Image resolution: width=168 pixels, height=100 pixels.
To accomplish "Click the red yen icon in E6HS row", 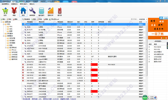I will tap(23, 43).
